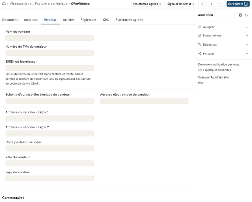Viewport: 252px width, 202px height.
Task: Open the Plateforme agréée tab
Action: (129, 20)
